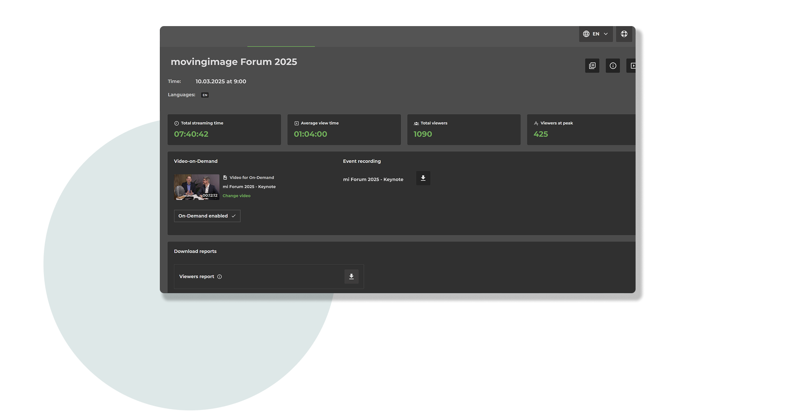Click info icon beside Viewers report
The image size is (795, 417).
tap(219, 277)
